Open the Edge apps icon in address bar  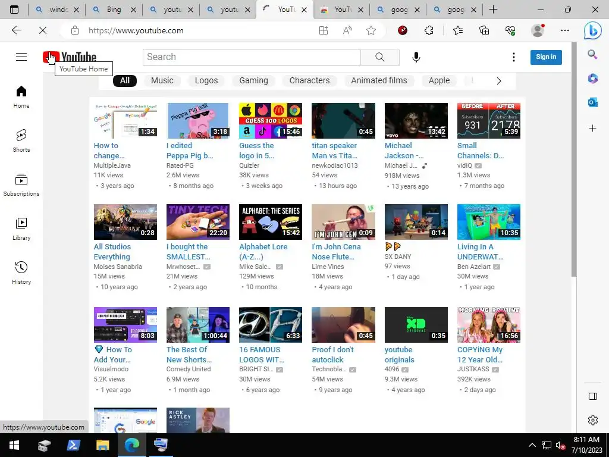(323, 30)
